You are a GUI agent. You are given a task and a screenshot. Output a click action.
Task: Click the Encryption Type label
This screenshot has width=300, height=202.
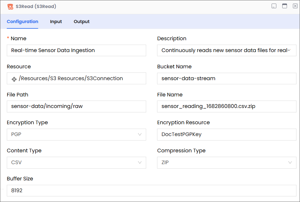pyautogui.click(x=27, y=122)
